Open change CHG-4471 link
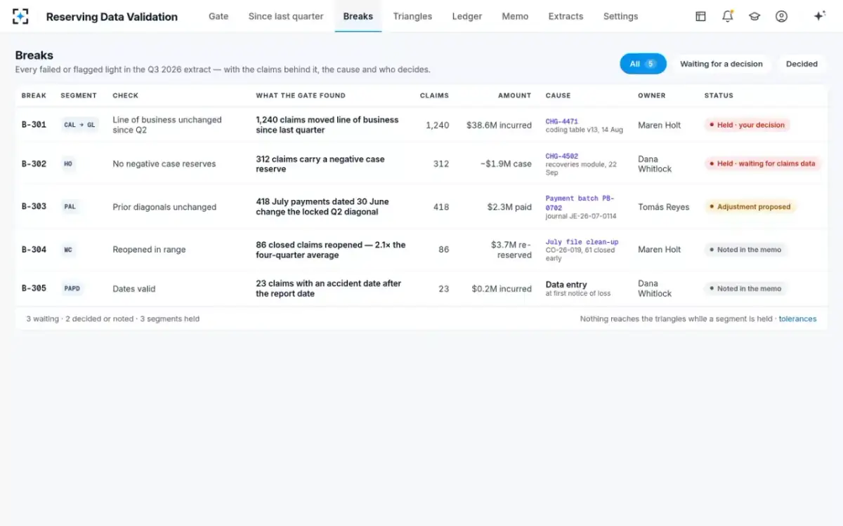This screenshot has width=843, height=526. click(562, 121)
